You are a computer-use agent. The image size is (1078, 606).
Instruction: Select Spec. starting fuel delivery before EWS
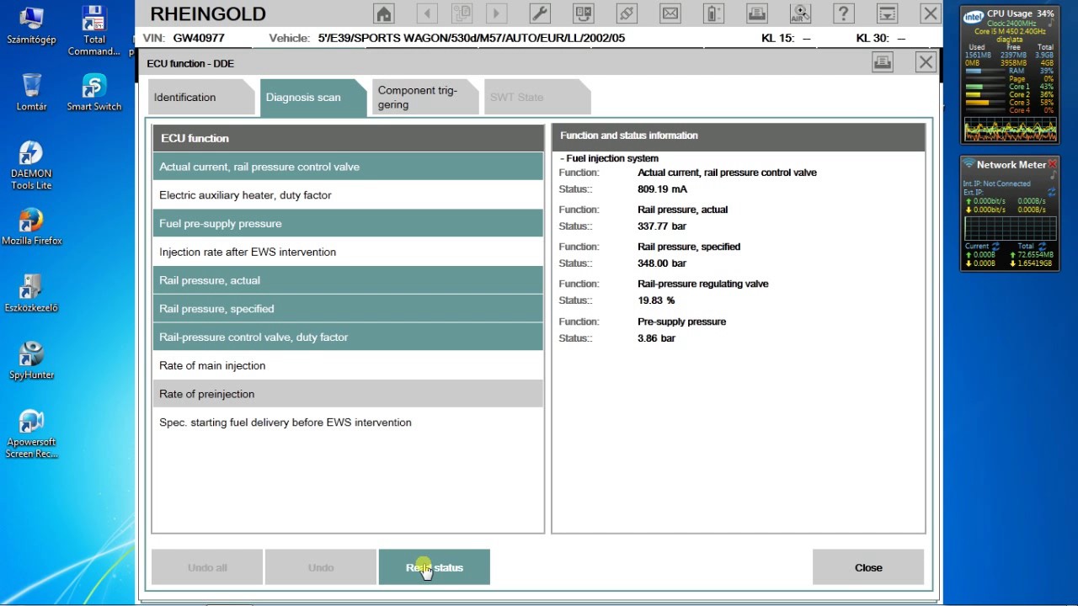[348, 423]
